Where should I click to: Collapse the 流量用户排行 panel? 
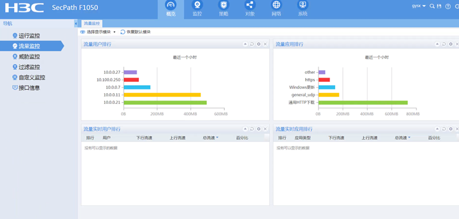(245, 44)
